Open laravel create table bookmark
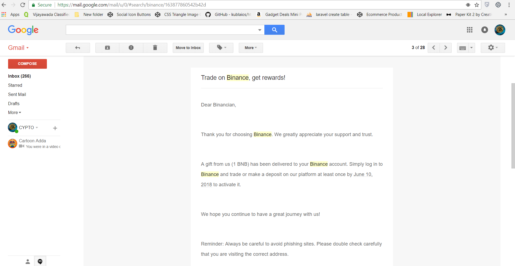The height and width of the screenshot is (266, 515). coord(330,15)
